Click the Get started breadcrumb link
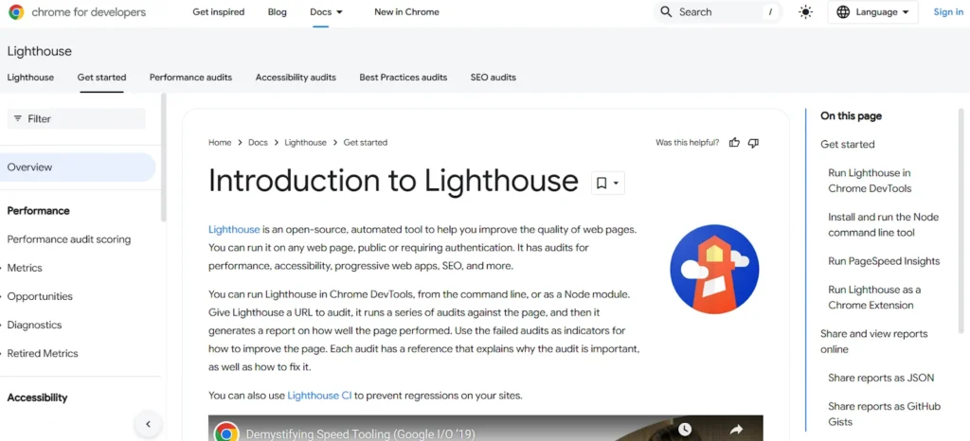The image size is (970, 441). (365, 143)
